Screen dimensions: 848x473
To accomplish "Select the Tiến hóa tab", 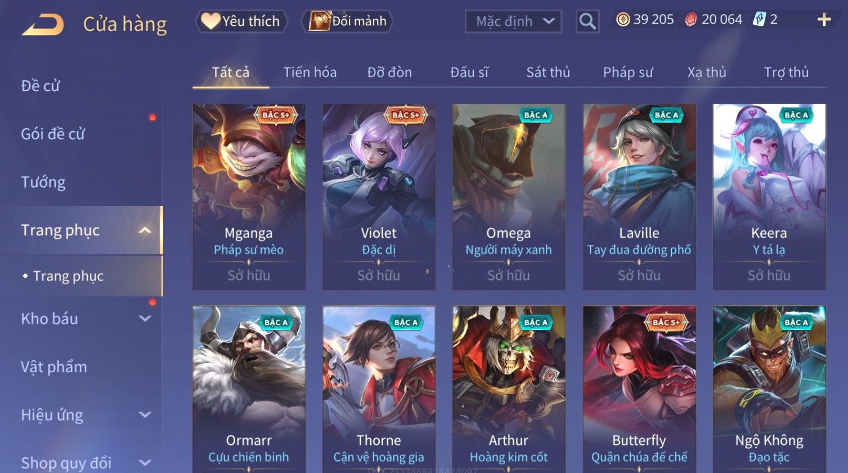I will [310, 72].
